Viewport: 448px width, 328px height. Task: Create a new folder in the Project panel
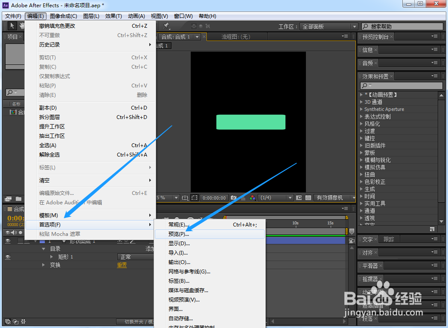pyautogui.click(x=19, y=199)
